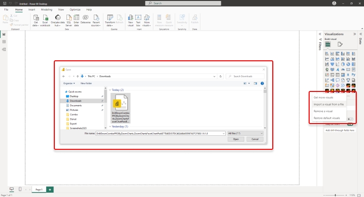Image resolution: width=364 pixels, height=197 pixels.
Task: Select the stacked bar chart visual
Action: [327, 54]
